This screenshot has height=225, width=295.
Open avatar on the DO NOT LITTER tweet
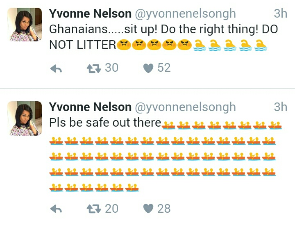click(x=25, y=25)
